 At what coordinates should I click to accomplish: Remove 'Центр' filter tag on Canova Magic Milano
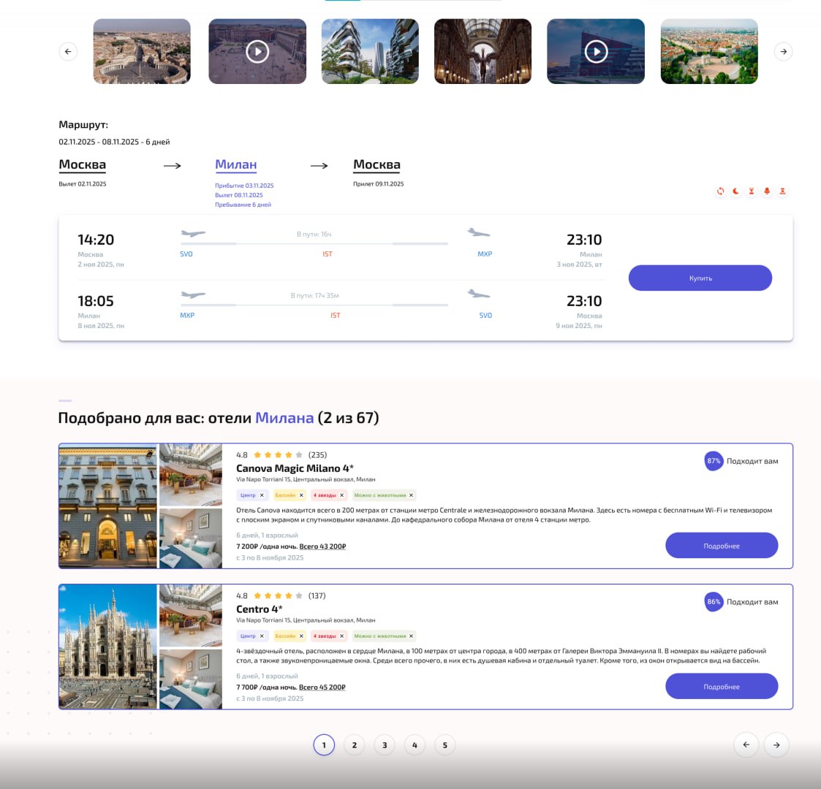(x=262, y=495)
